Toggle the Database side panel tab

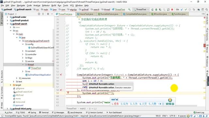pyautogui.click(x=207, y=61)
